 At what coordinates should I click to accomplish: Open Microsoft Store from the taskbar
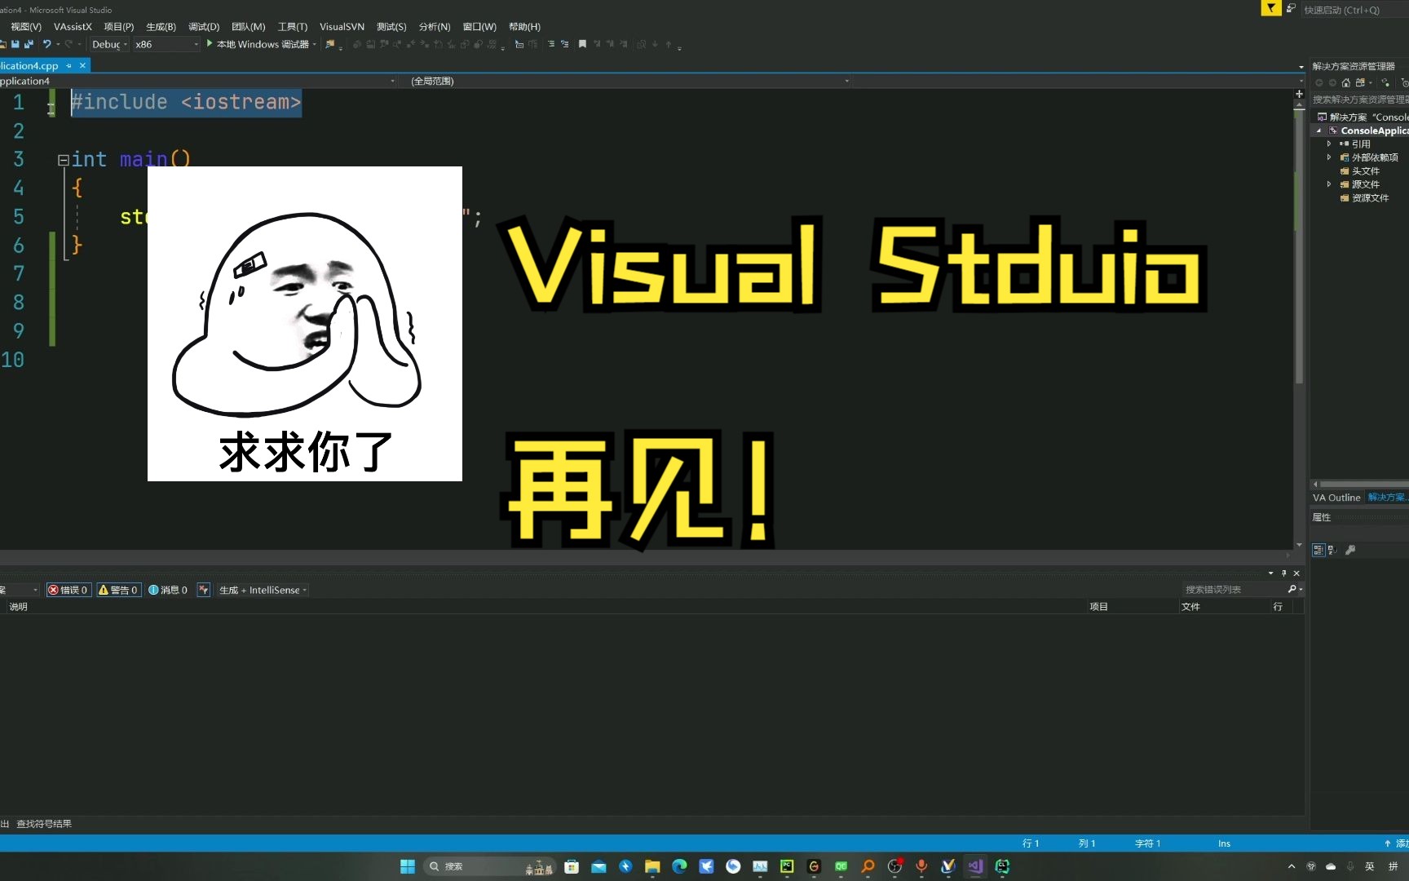coord(572,866)
